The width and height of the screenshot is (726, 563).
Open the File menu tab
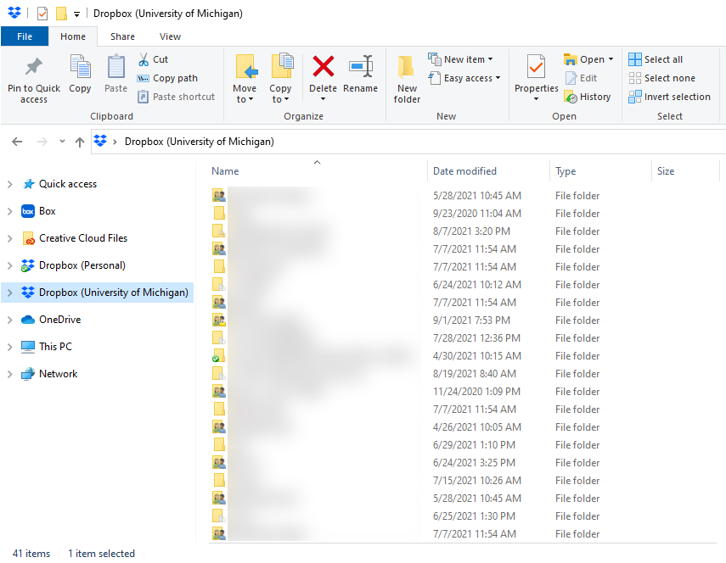(x=25, y=36)
